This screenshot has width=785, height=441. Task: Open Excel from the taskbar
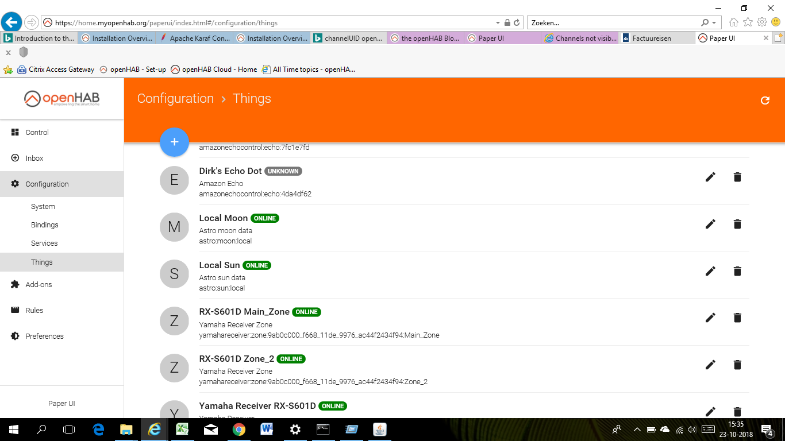coord(183,430)
